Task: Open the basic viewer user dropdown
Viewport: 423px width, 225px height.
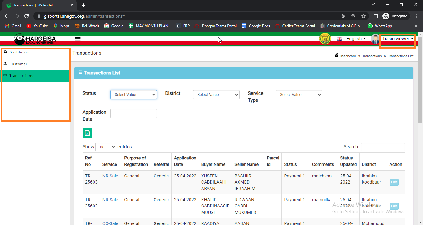Action: (x=398, y=39)
